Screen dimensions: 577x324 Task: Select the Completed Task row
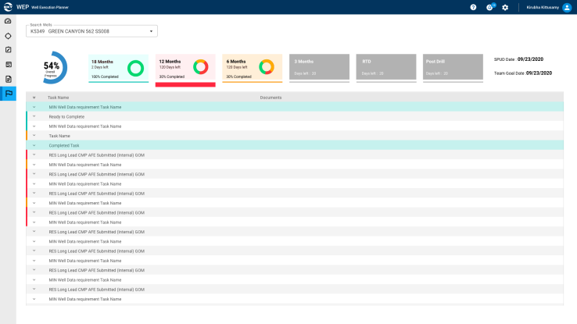(295, 145)
